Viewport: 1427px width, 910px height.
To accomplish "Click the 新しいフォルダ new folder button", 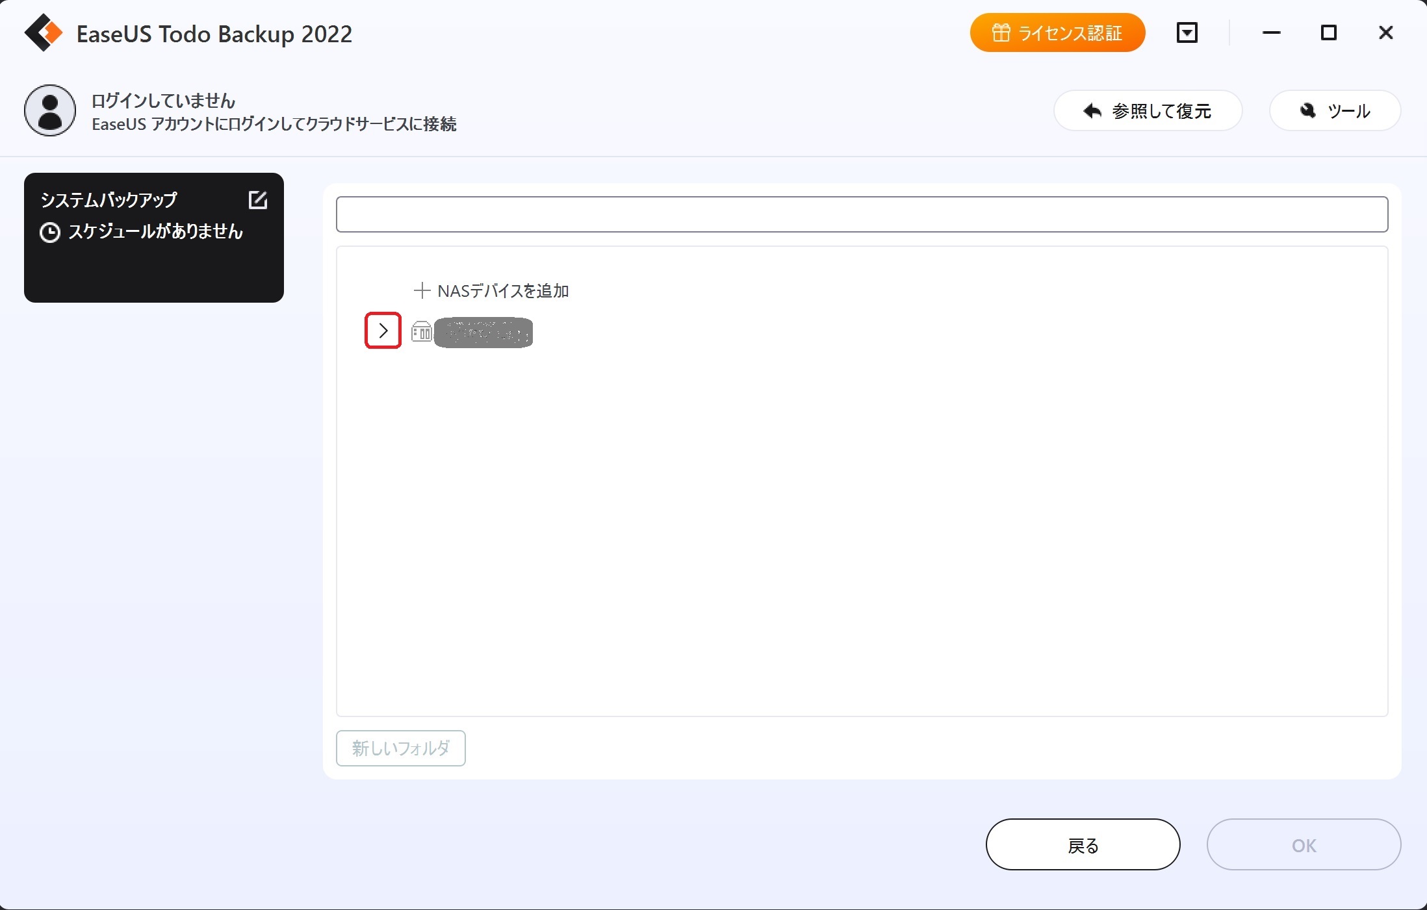I will point(401,748).
